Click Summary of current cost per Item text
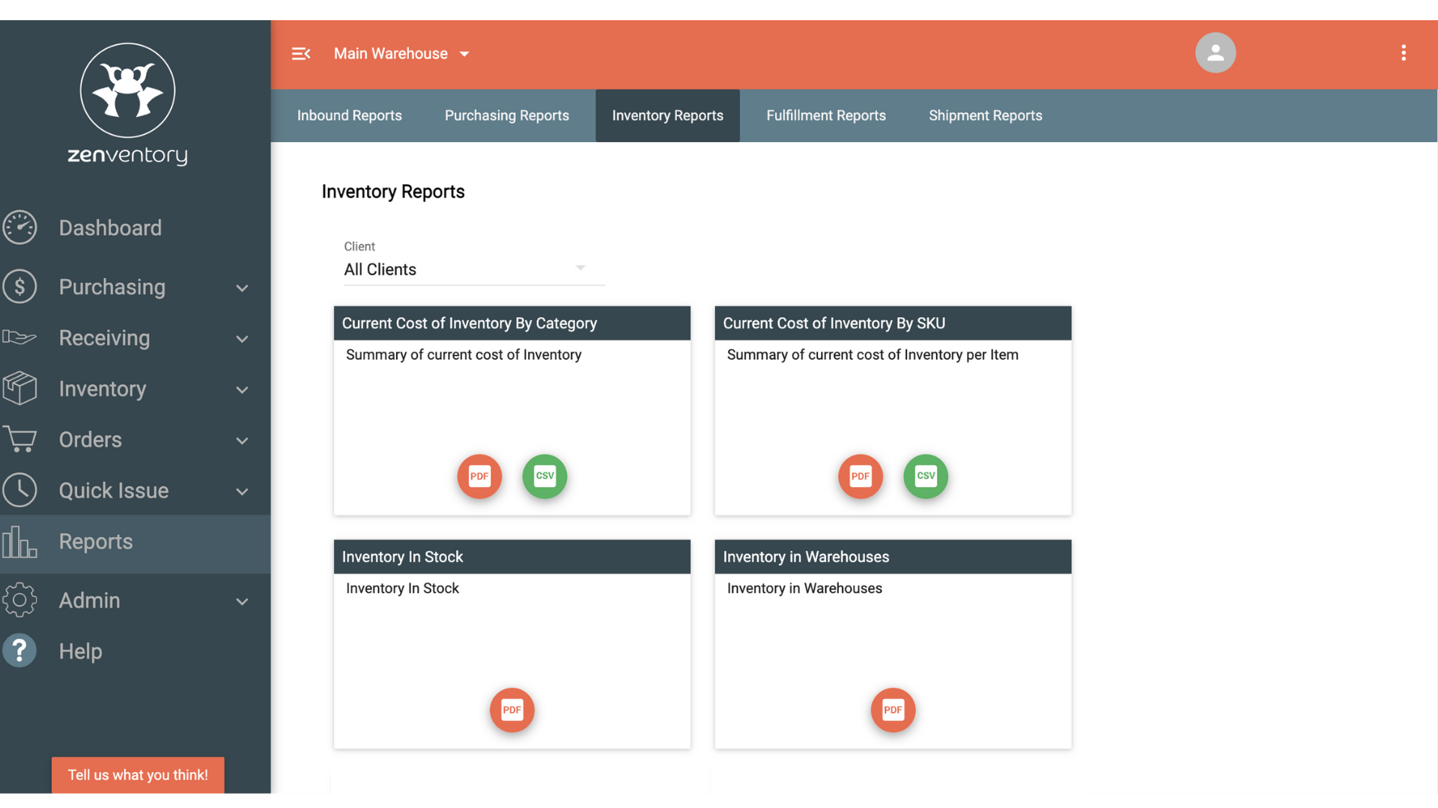Image resolution: width=1438 pixels, height=808 pixels. 873,355
